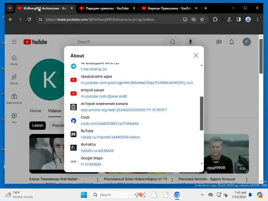This screenshot has width=268, height=201.
Task: Open the coub.com profile link
Action: (x=110, y=124)
